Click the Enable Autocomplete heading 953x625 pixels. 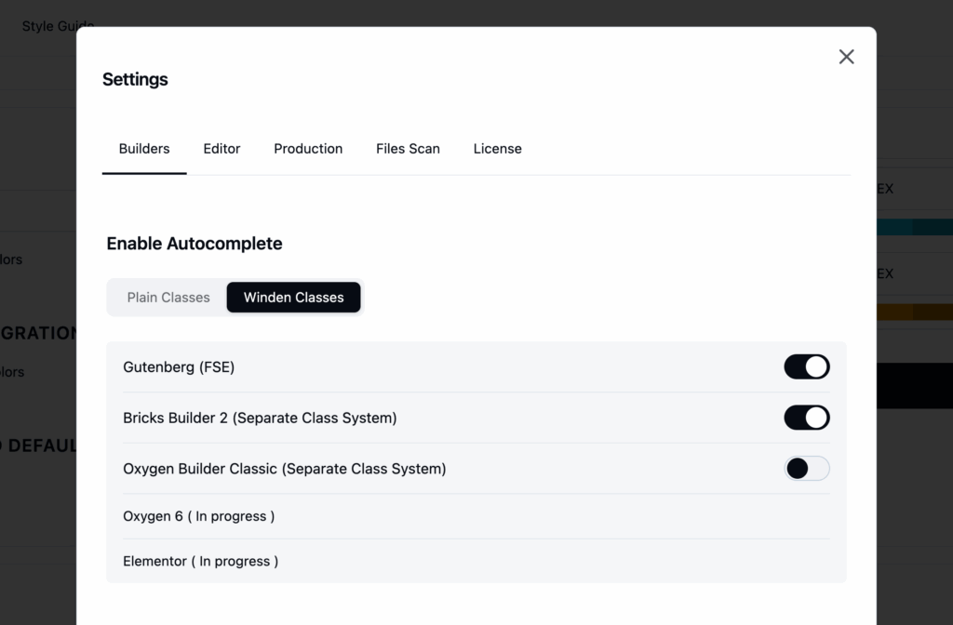[195, 244]
